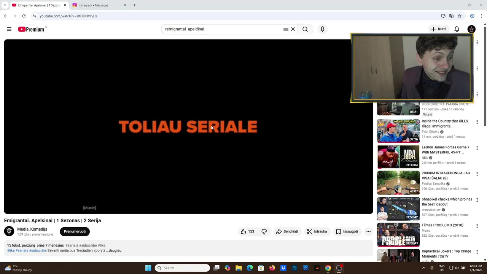Clear the search box with the X icon

tap(293, 29)
